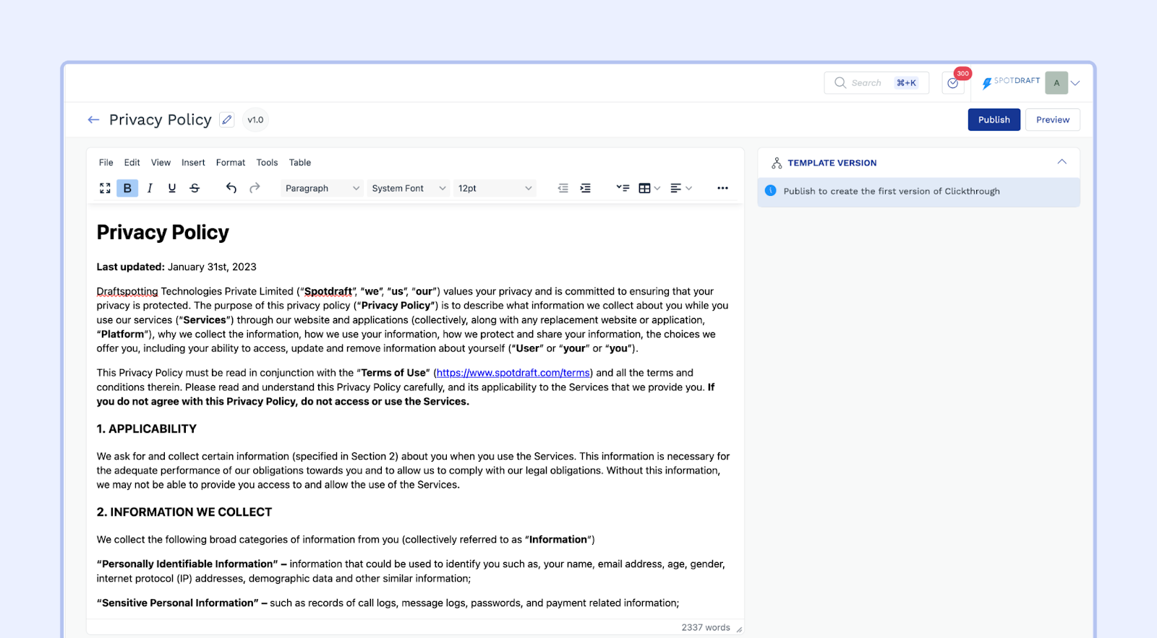Expand the account dropdown chevron
The height and width of the screenshot is (638, 1157).
coord(1075,83)
